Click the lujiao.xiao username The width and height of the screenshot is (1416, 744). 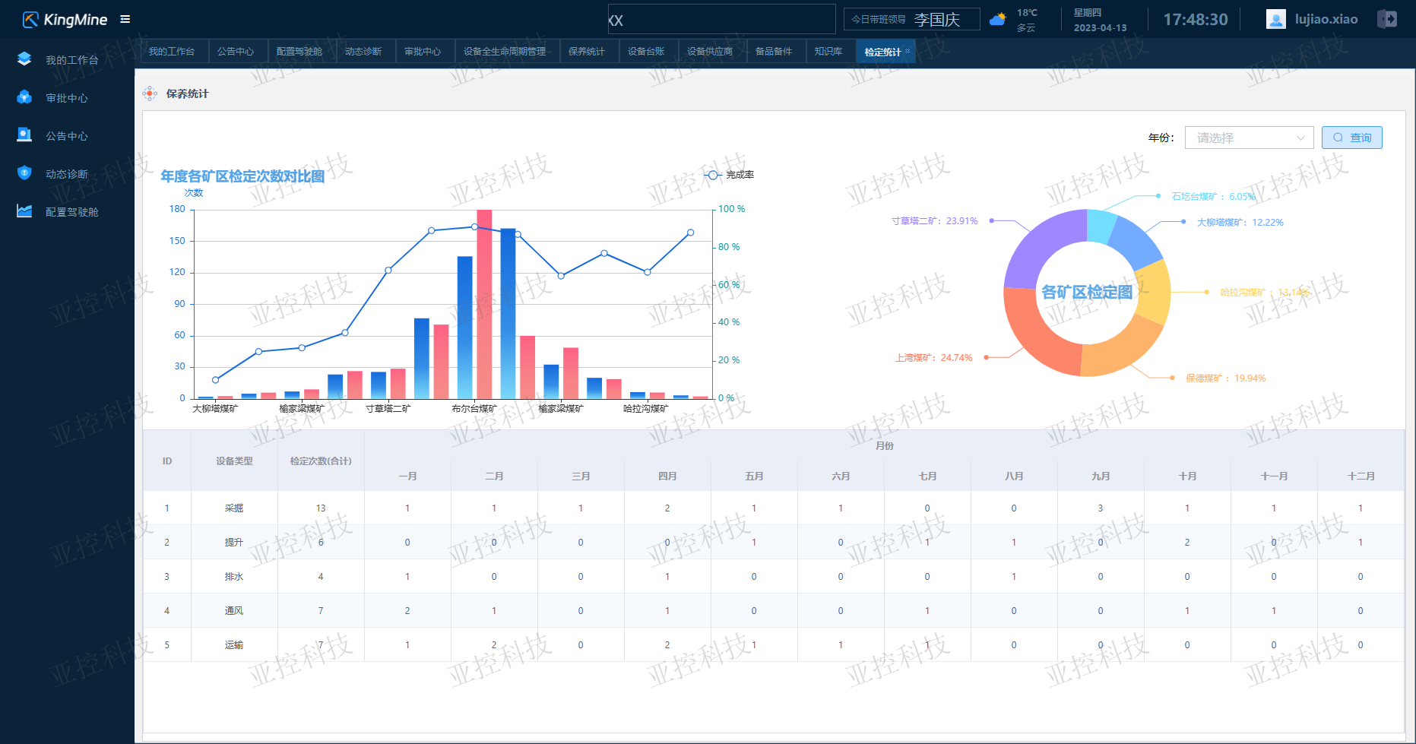point(1326,19)
